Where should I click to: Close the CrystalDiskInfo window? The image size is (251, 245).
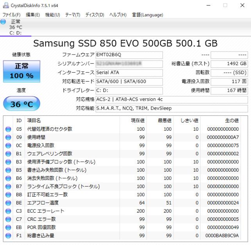tap(242, 5)
